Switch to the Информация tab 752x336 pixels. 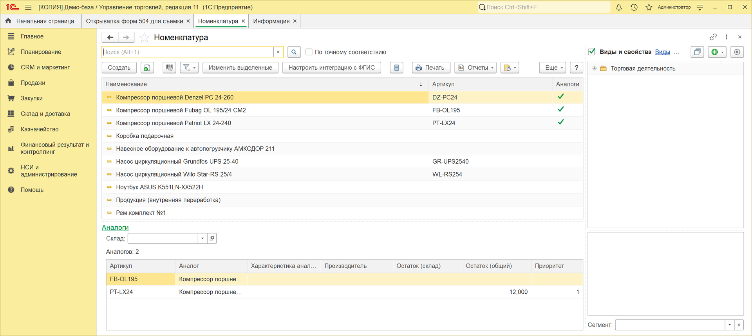pyautogui.click(x=271, y=21)
